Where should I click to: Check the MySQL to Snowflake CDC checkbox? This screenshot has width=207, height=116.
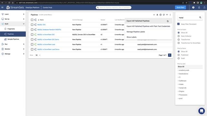click(32, 34)
